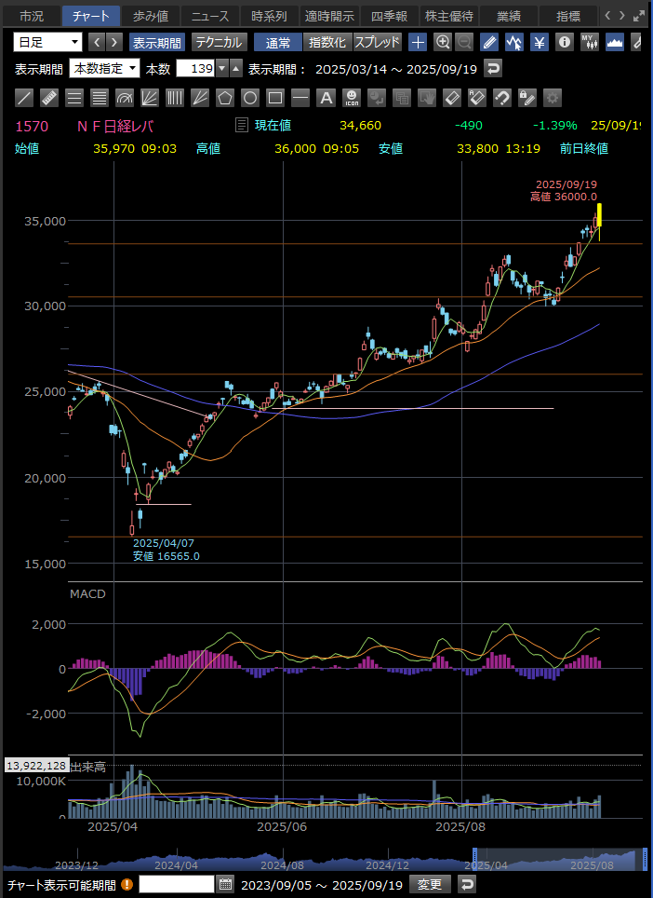Open the calendar date picker

(225, 884)
